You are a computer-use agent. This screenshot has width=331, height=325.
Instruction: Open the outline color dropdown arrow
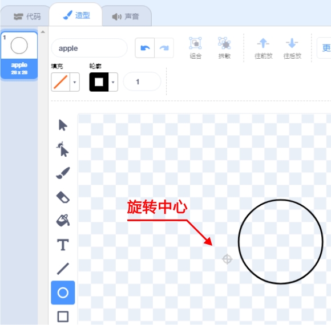point(113,82)
